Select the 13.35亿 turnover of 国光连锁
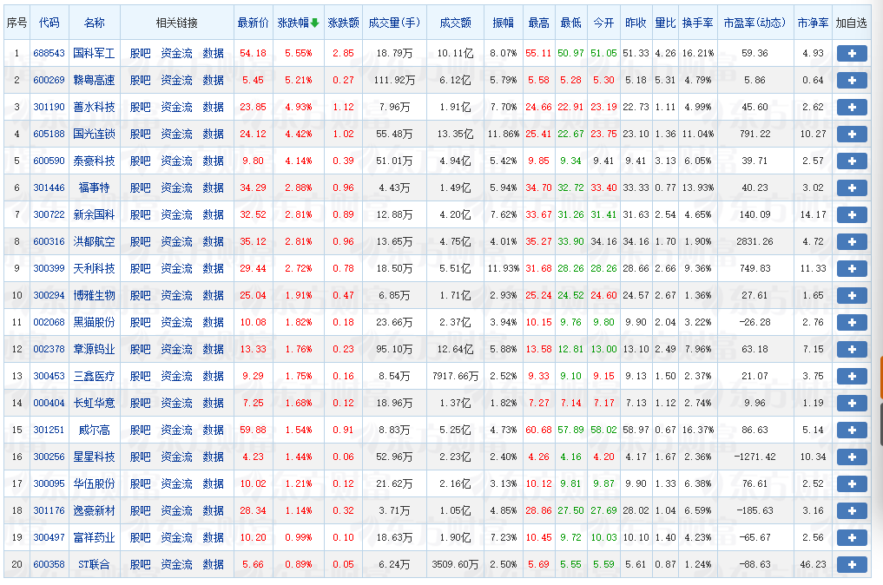Image resolution: width=883 pixels, height=585 pixels. coord(455,134)
